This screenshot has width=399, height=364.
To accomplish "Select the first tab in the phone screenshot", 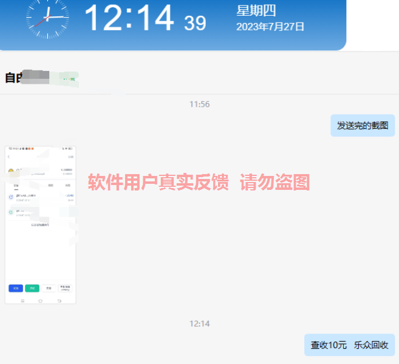I will [x=16, y=185].
